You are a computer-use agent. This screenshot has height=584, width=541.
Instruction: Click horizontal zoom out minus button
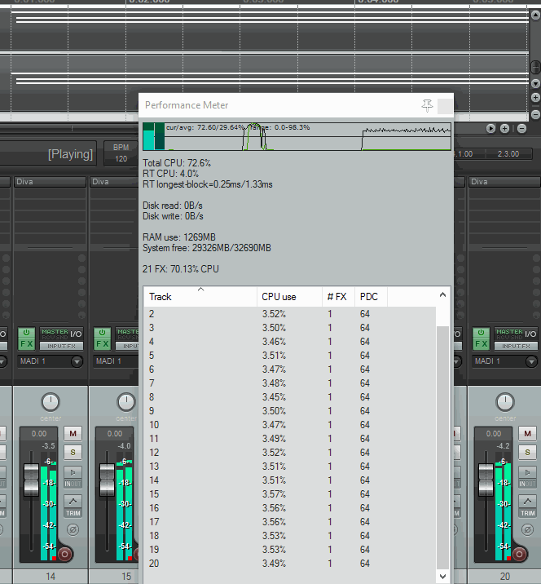521,129
